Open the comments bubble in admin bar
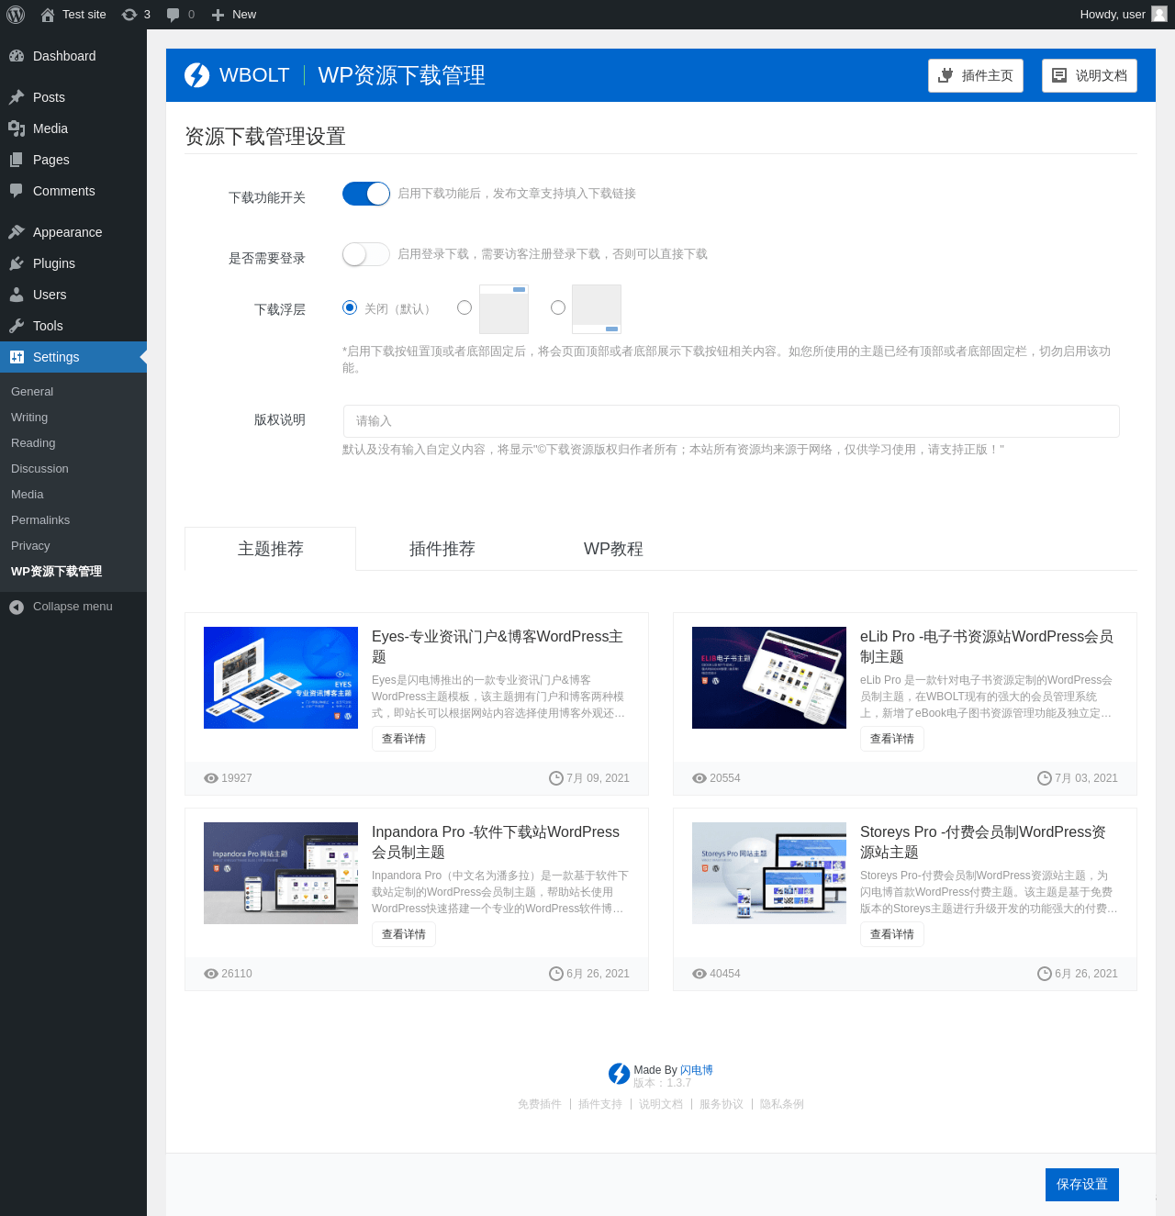Viewport: 1175px width, 1216px height. [x=173, y=15]
